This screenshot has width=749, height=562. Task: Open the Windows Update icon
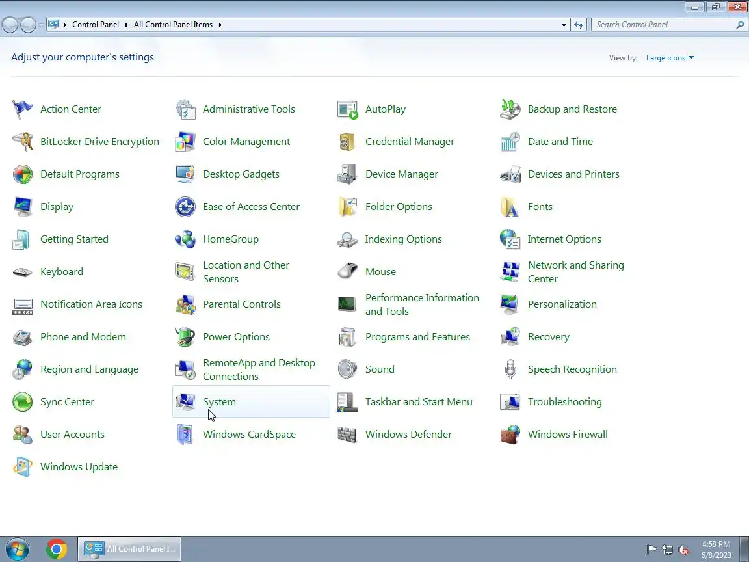click(23, 467)
